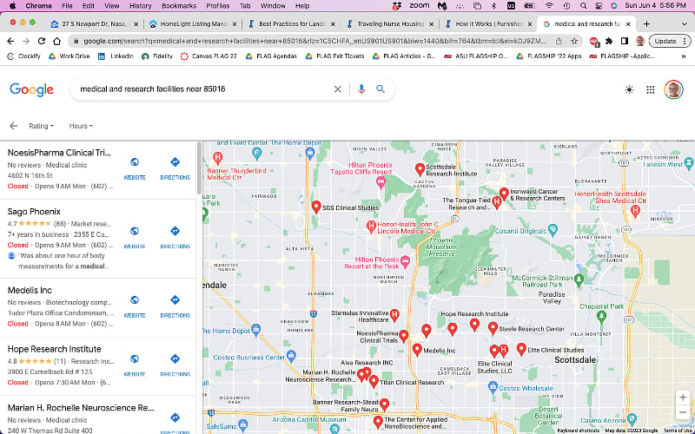Select the Steele Research Center map pin
695x434 pixels.
coord(493,328)
